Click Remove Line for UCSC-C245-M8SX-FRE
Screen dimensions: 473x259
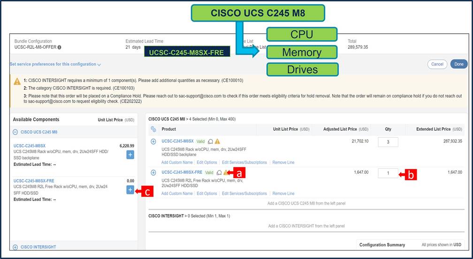(x=283, y=193)
